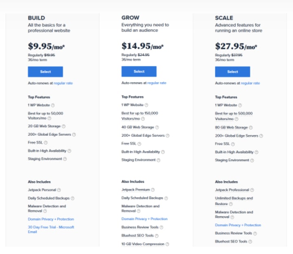Viewport: 293px width, 254px height.
Task: Open Domain Privacy + Protection link in Grow
Action: (x=144, y=219)
